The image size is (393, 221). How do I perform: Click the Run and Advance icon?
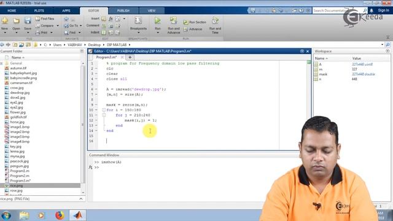[x=173, y=20]
